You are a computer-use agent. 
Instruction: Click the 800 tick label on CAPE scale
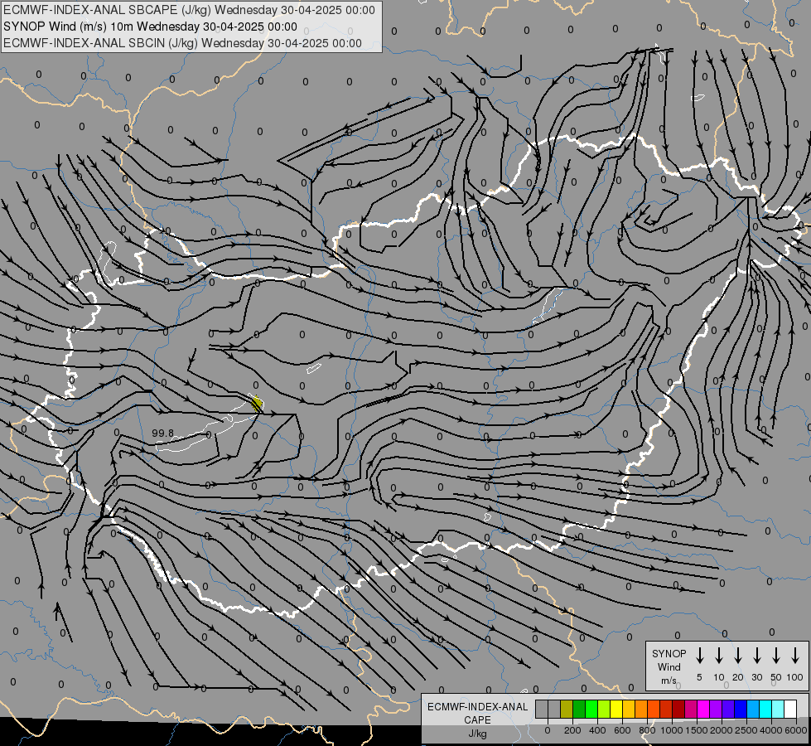pyautogui.click(x=647, y=730)
